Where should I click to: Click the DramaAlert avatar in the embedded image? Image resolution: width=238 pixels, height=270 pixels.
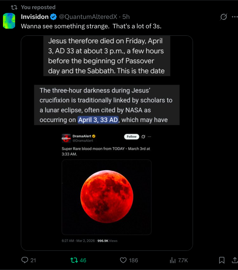[66, 138]
